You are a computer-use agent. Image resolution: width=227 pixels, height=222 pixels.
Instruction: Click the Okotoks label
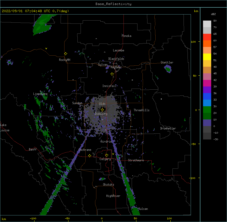tap(108, 185)
